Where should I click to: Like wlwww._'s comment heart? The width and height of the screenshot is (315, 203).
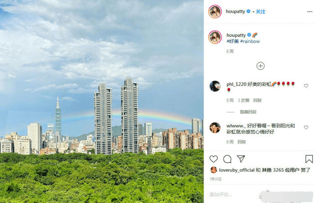coord(306,127)
